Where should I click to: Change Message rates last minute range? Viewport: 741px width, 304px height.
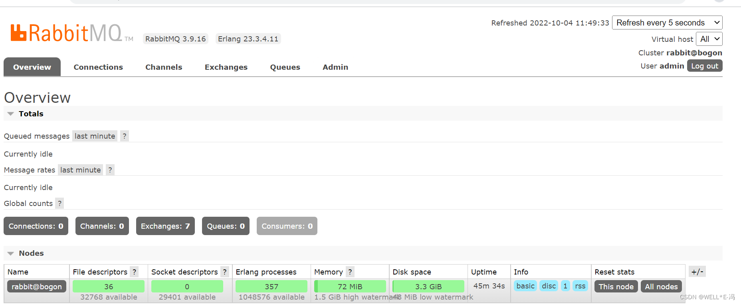coord(81,170)
